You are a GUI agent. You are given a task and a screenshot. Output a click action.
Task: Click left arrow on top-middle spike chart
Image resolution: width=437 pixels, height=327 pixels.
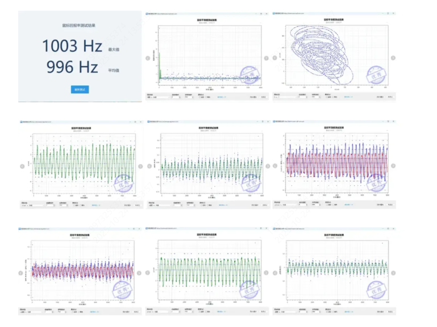point(148,57)
